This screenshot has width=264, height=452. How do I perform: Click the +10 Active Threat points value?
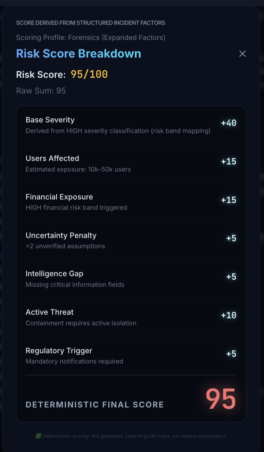coord(228,315)
